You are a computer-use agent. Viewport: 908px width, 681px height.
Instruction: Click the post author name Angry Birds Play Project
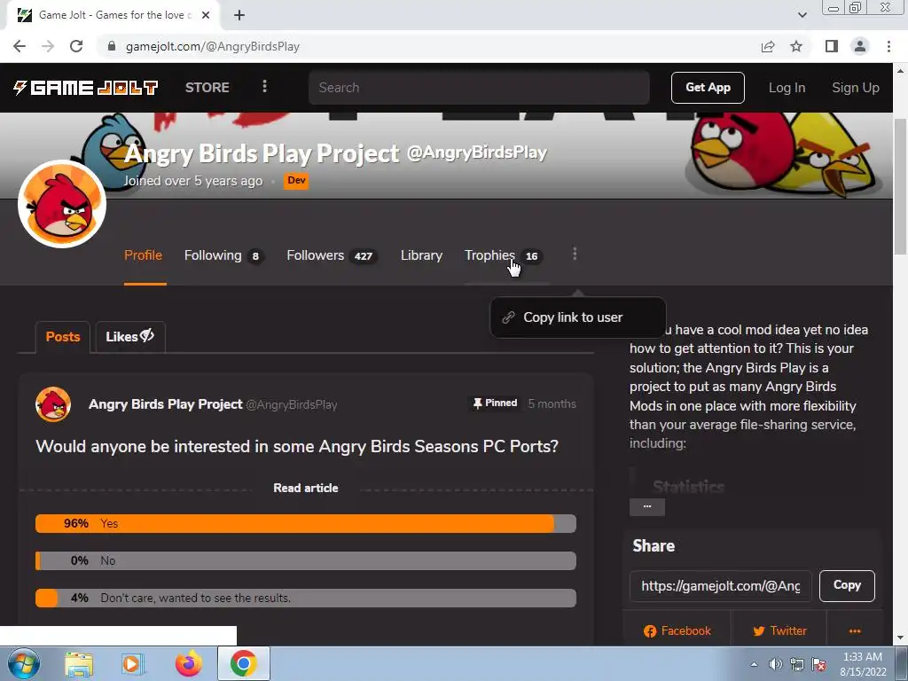coord(165,404)
